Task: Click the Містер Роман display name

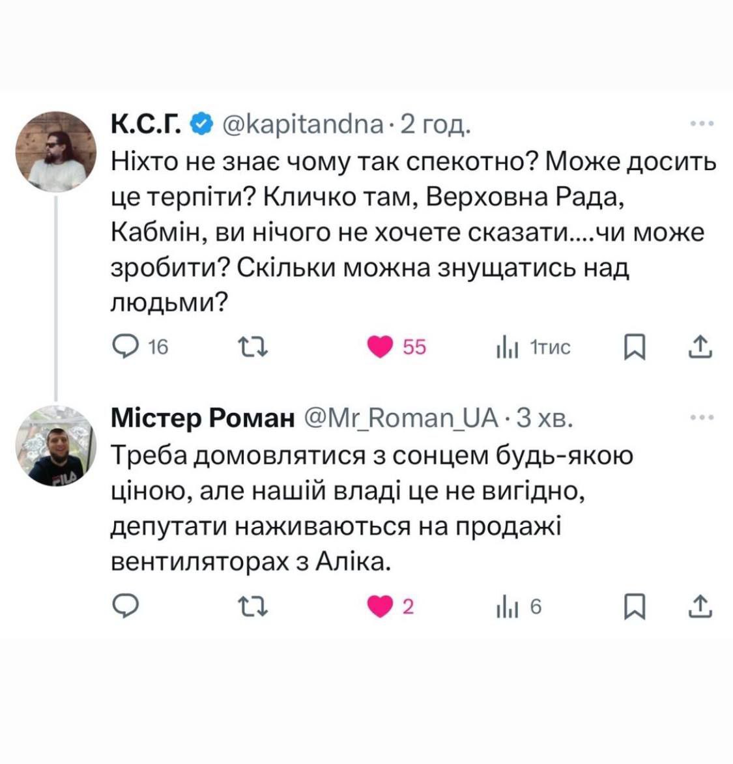Action: click(203, 417)
